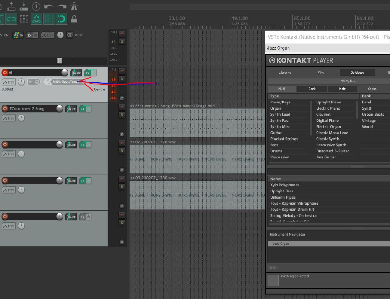Click IN FX button on first track
Viewport: 390px width, 299px height.
point(48,81)
